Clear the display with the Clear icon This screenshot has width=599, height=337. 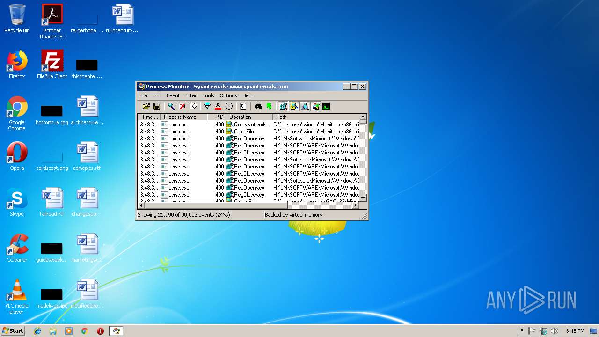point(193,106)
